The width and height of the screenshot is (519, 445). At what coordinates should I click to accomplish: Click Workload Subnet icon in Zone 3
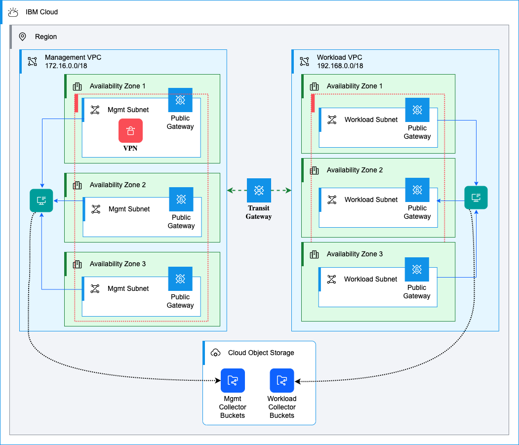[332, 280]
